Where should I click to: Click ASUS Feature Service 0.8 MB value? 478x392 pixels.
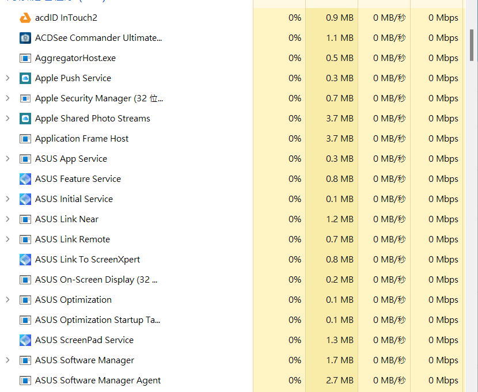pos(340,179)
